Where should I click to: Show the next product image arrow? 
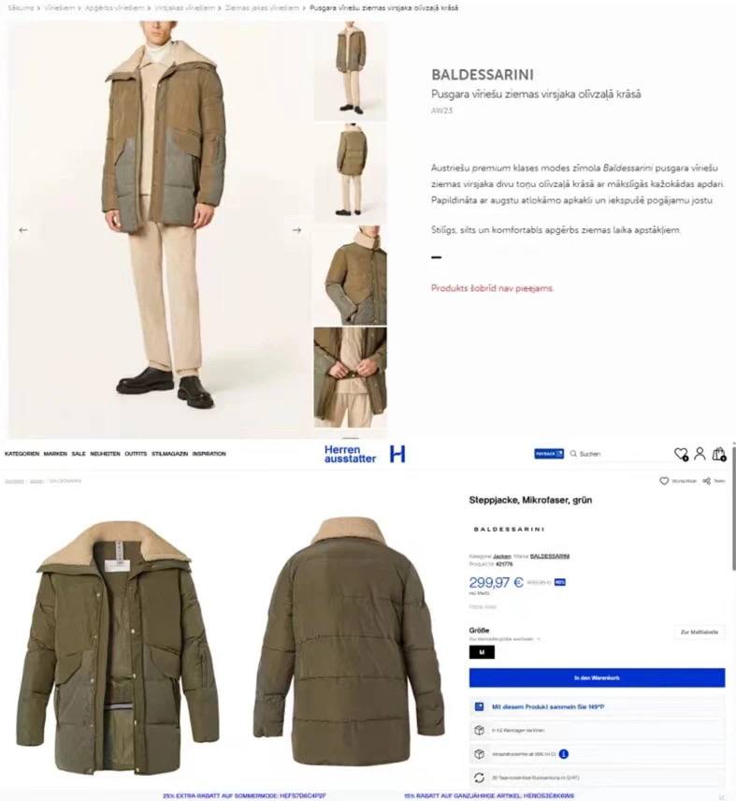(296, 230)
